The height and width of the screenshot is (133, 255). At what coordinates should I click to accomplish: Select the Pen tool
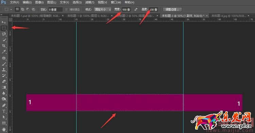[4, 105]
